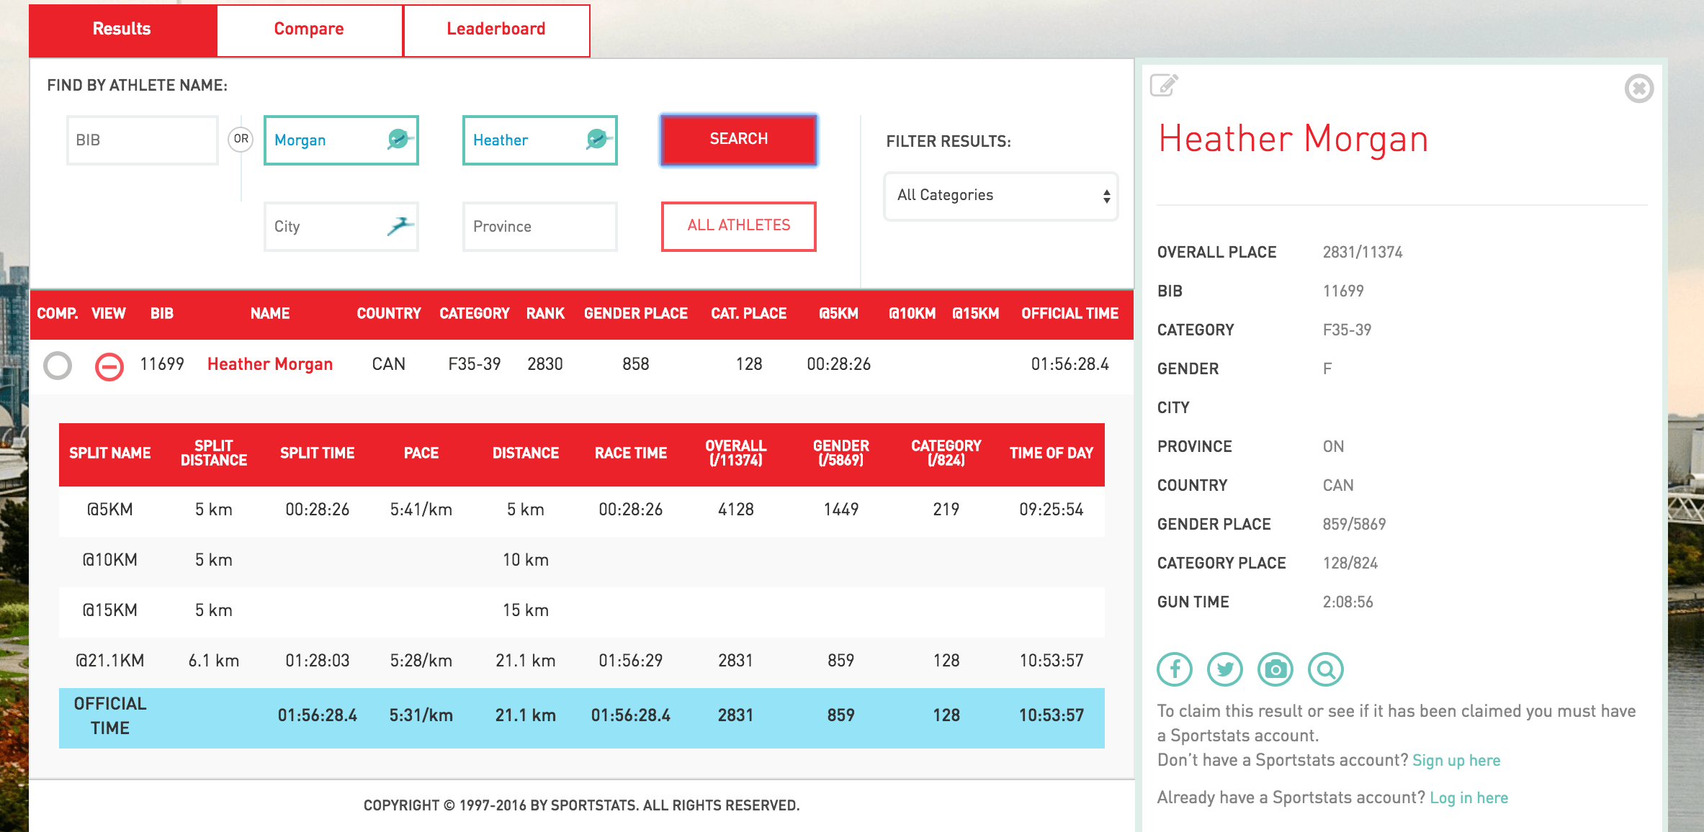Click the Sign up here link
The width and height of the screenshot is (1704, 832).
pyautogui.click(x=1456, y=761)
